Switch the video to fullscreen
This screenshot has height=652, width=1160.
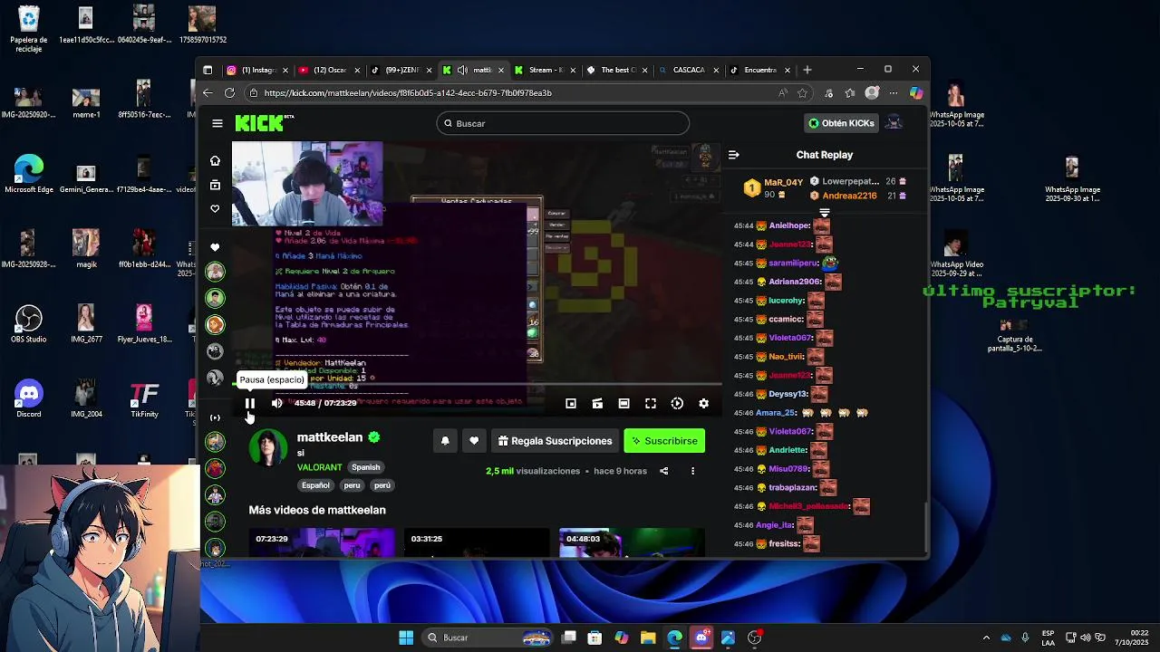[x=651, y=403]
